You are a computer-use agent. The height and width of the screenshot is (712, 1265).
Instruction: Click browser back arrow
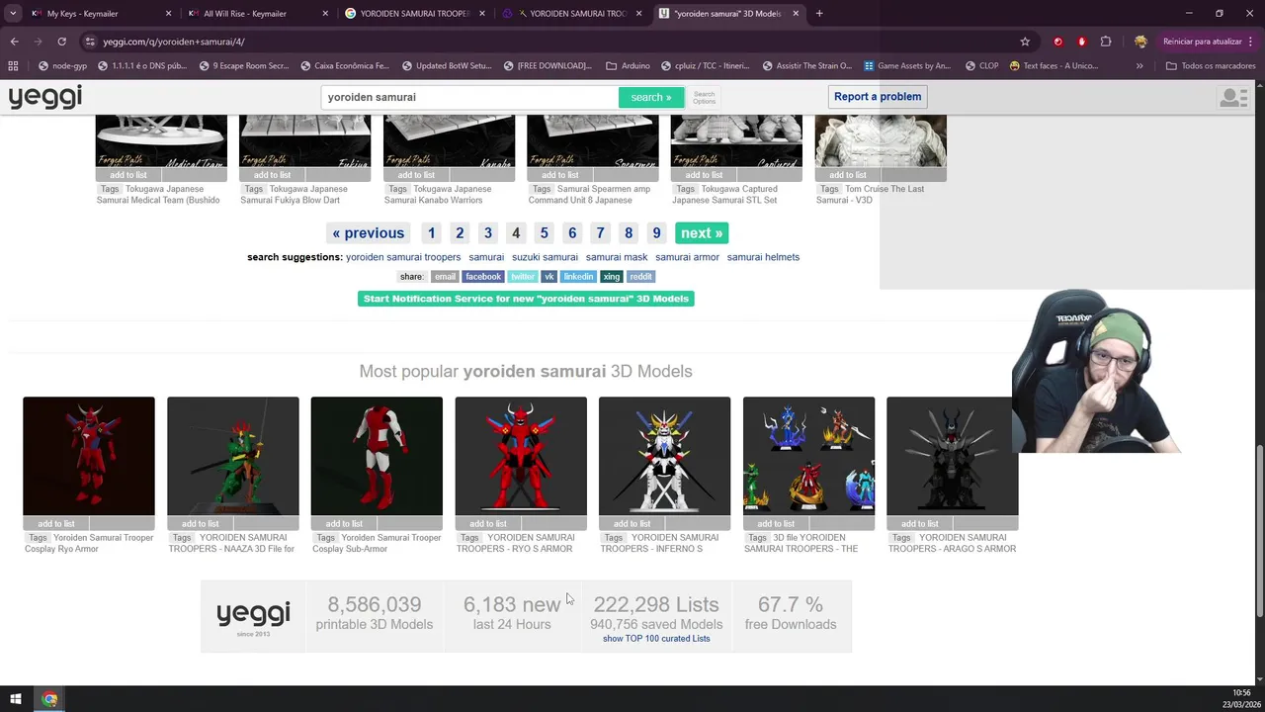pos(14,42)
